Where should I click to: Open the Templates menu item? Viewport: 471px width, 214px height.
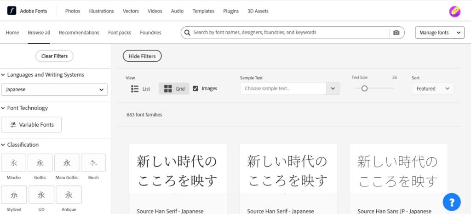pyautogui.click(x=203, y=11)
